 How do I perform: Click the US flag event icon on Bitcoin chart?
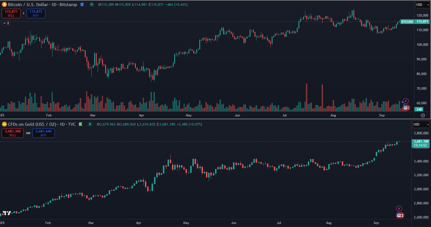pyautogui.click(x=406, y=108)
